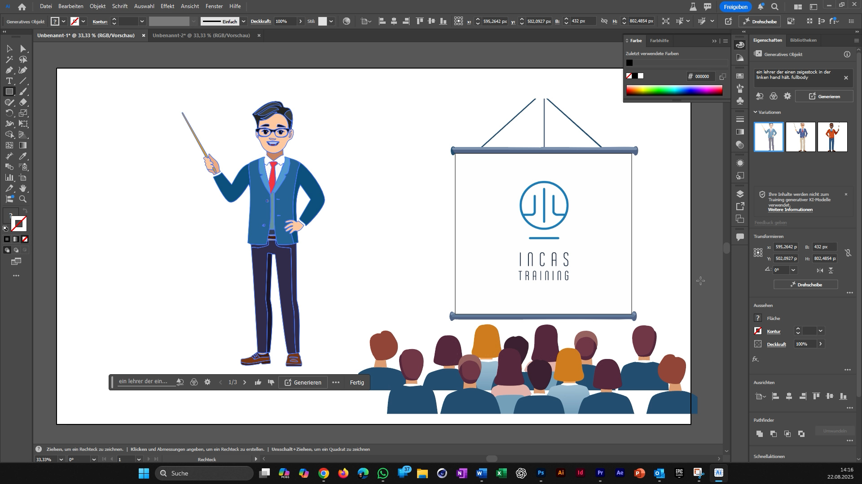Open the Weitere Informationen link
The height and width of the screenshot is (484, 862).
click(790, 210)
